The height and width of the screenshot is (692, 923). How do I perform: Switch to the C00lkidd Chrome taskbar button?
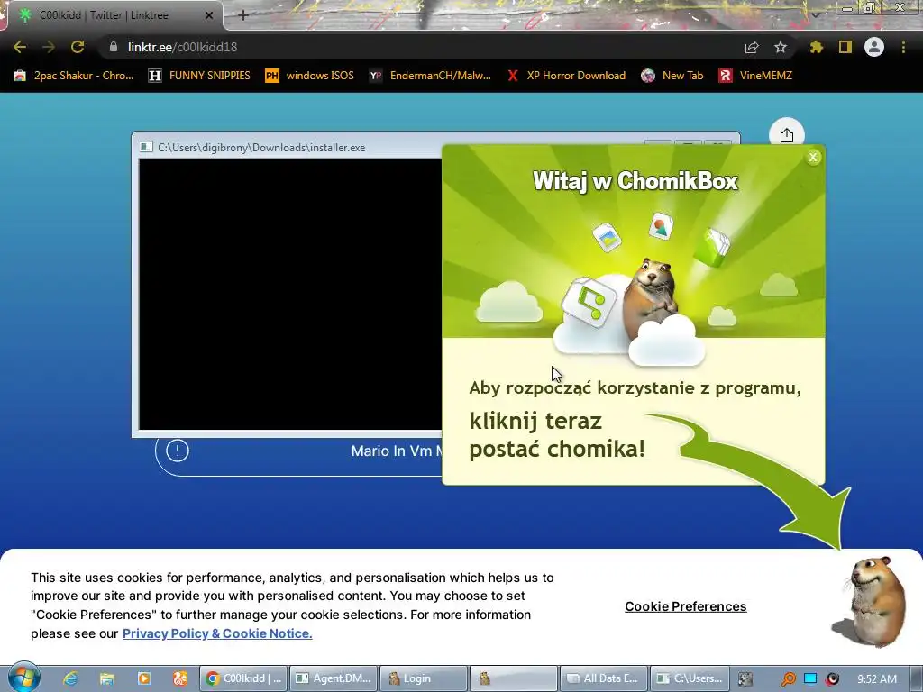click(x=243, y=678)
